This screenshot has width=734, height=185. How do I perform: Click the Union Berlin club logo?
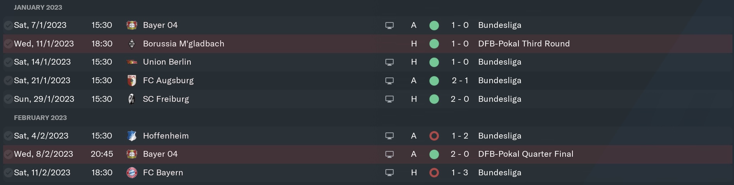132,62
